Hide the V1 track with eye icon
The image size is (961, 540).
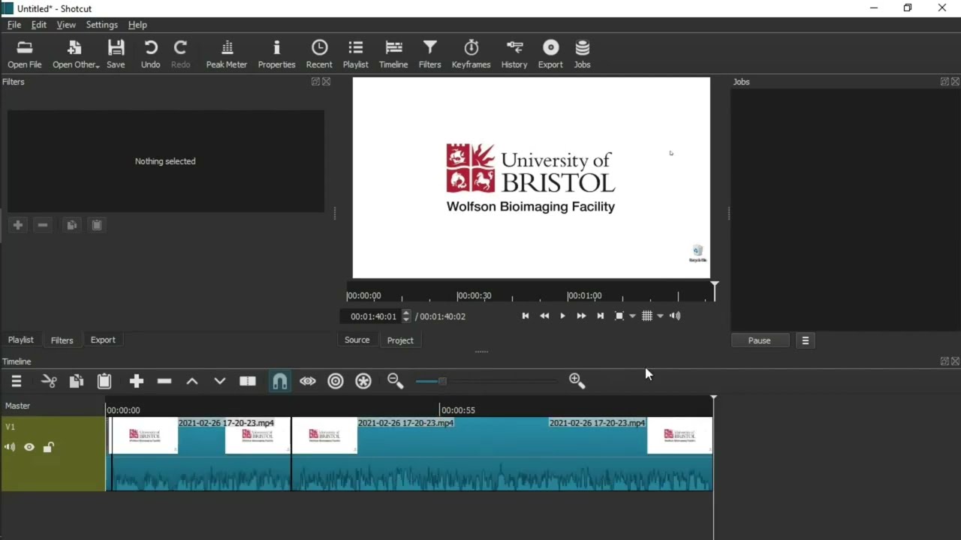(29, 448)
